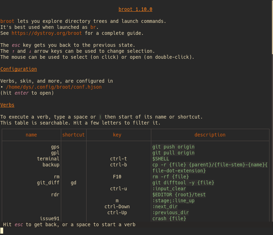Click the vertical scrollbar thumb
The image size is (273, 235).
click(x=272, y=27)
